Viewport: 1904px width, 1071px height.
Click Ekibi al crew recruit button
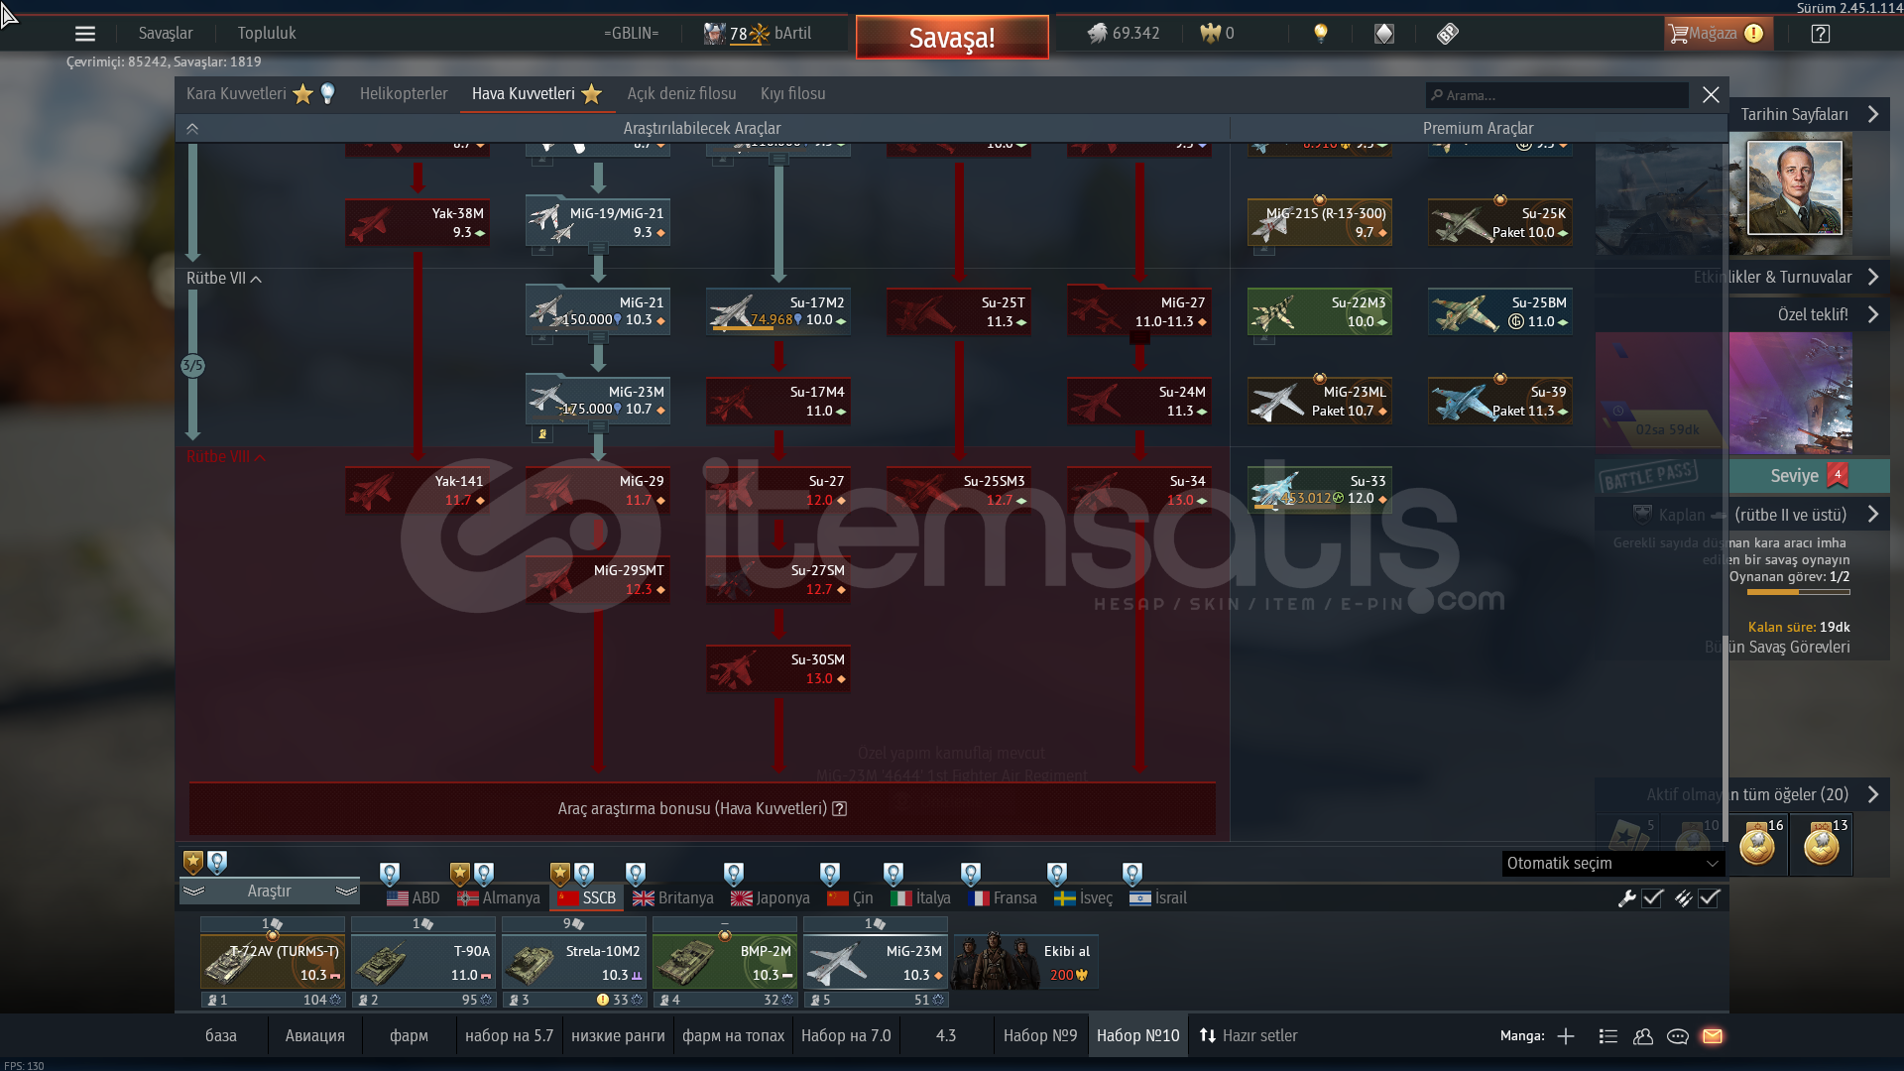1025,961
